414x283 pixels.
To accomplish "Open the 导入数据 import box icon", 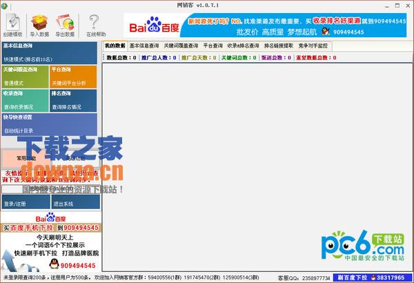I will (39, 26).
